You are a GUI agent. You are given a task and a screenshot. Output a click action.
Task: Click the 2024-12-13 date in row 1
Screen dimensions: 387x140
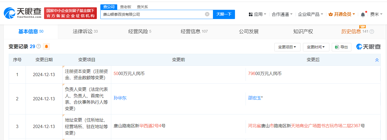click(44, 74)
